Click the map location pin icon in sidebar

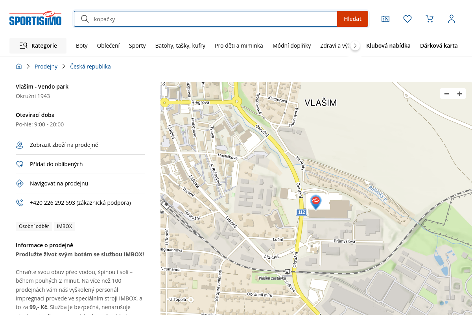[20, 145]
